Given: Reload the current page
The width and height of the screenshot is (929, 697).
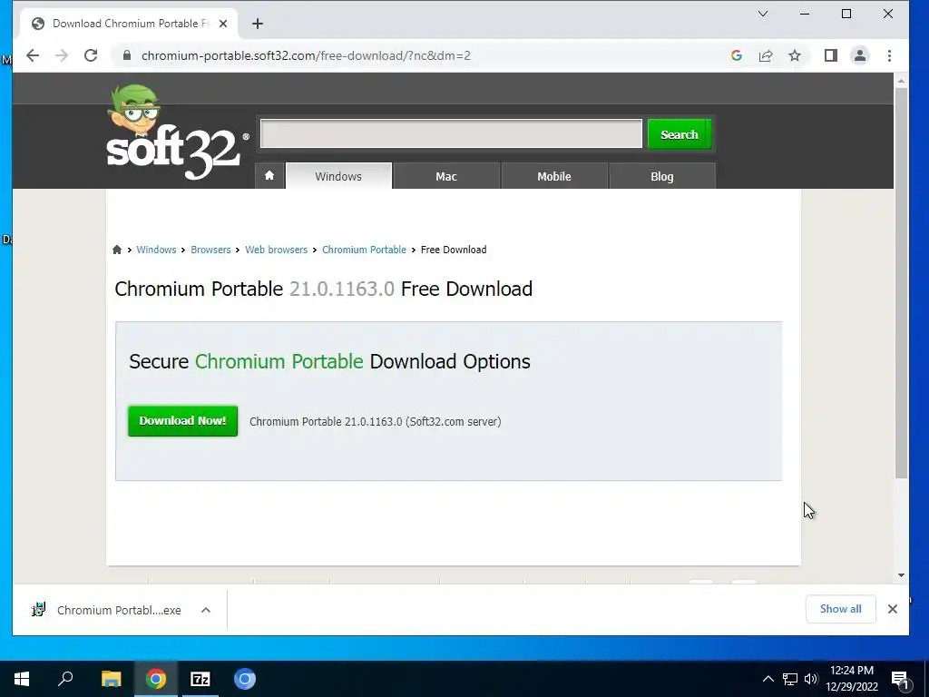Looking at the screenshot, I should click(91, 55).
